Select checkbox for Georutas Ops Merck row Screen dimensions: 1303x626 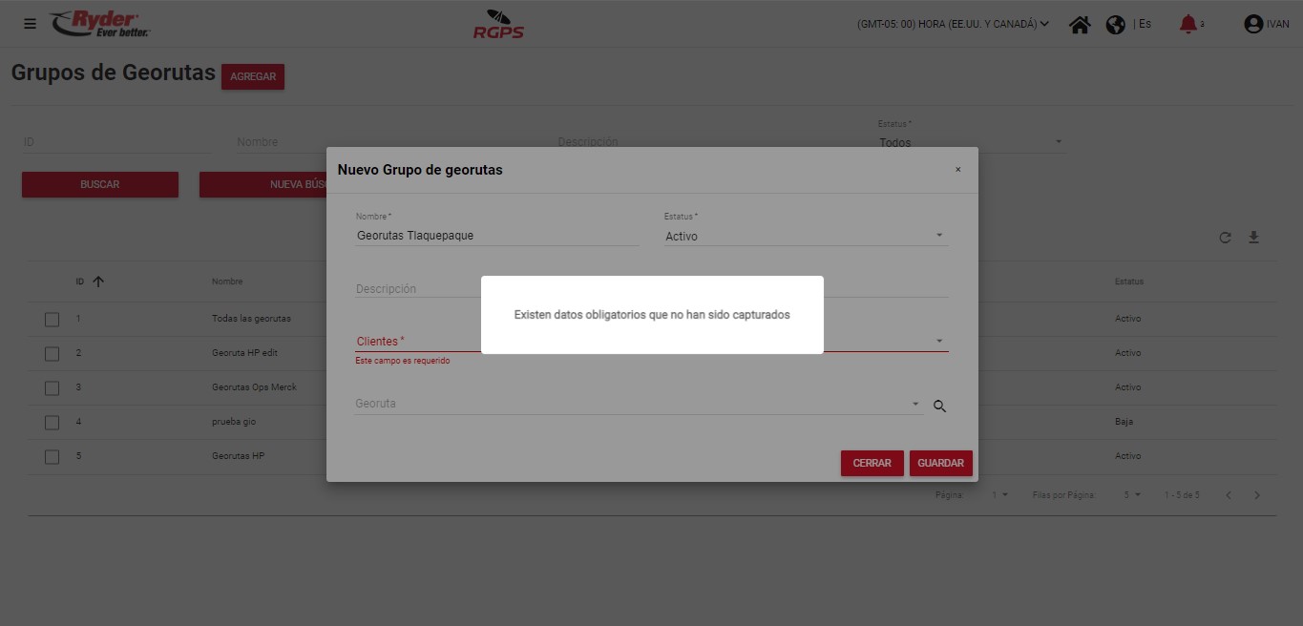[53, 388]
